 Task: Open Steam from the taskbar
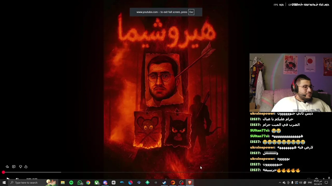(164, 183)
